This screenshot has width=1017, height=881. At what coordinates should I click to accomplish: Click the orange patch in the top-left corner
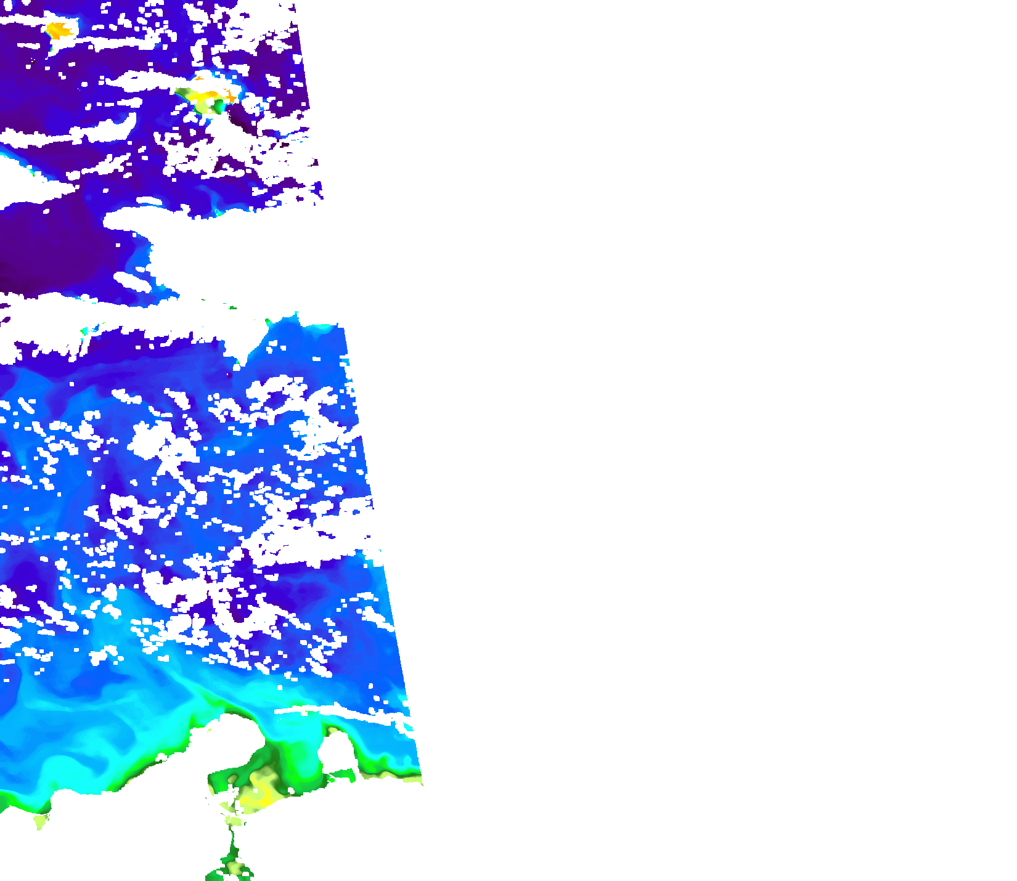tap(57, 30)
